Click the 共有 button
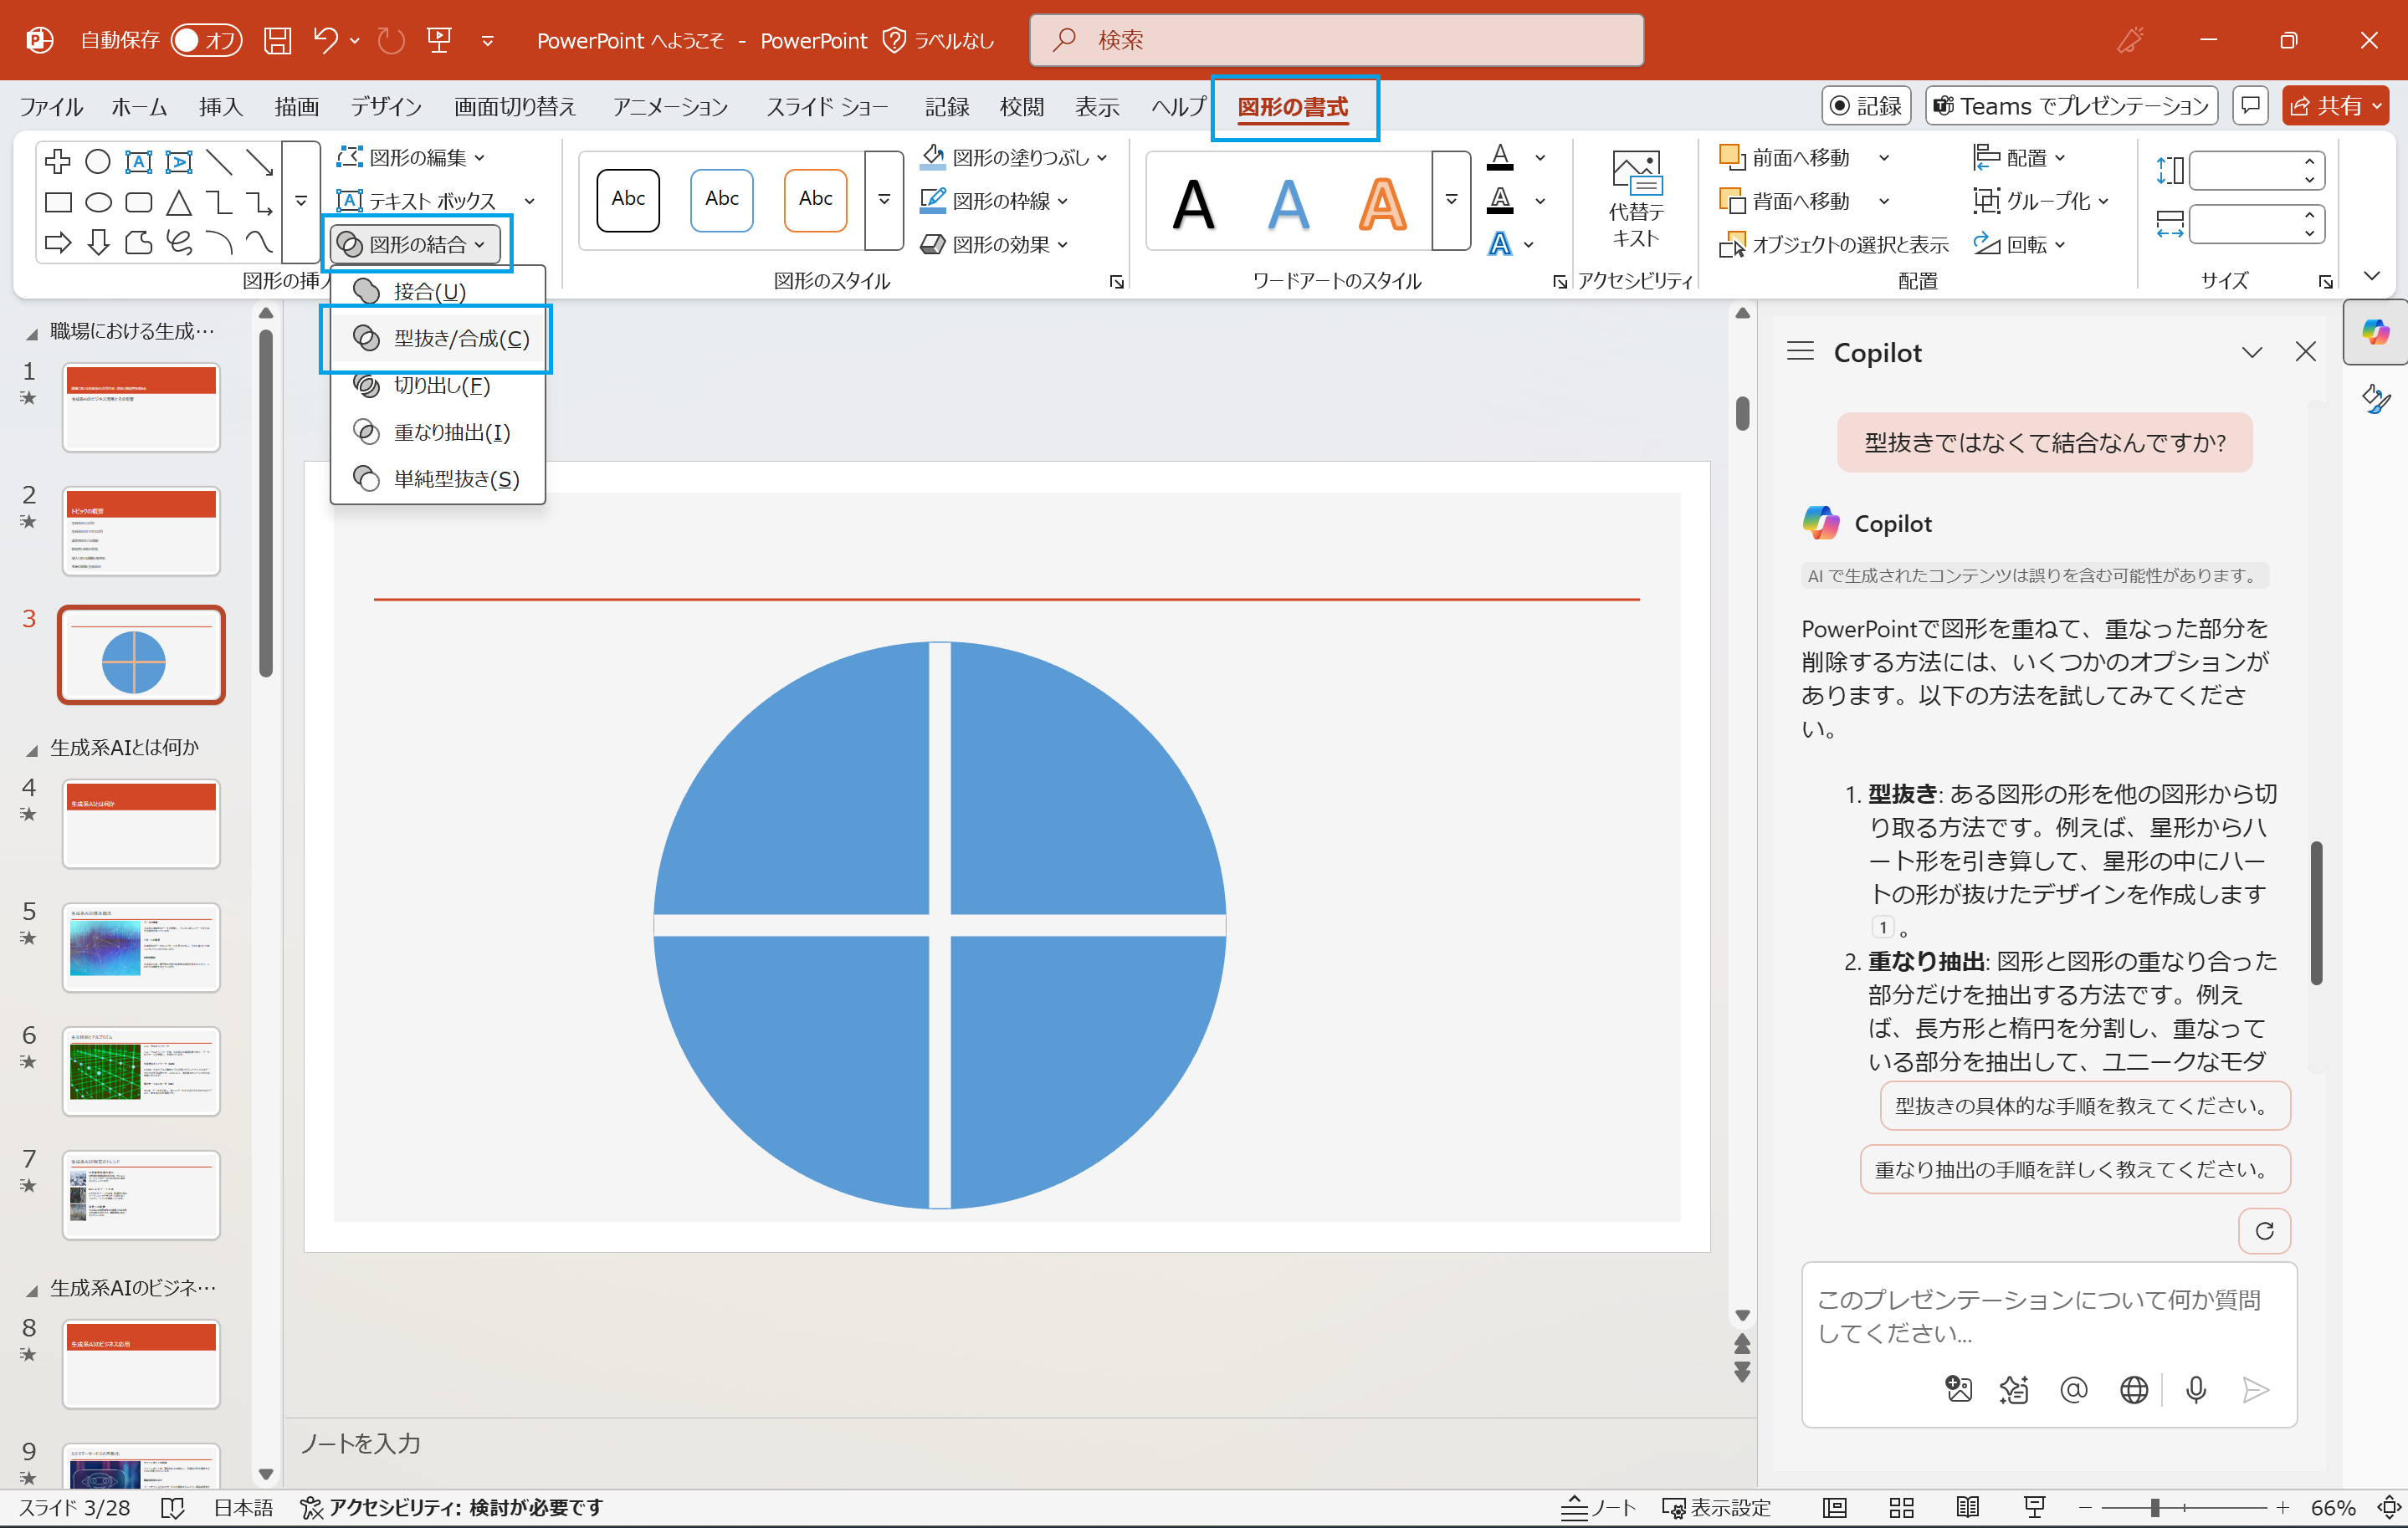 [2337, 105]
